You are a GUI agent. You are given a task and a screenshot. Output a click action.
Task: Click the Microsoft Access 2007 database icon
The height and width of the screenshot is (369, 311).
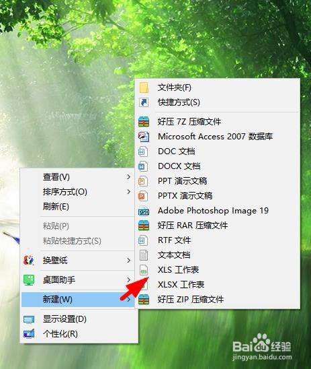coord(144,137)
